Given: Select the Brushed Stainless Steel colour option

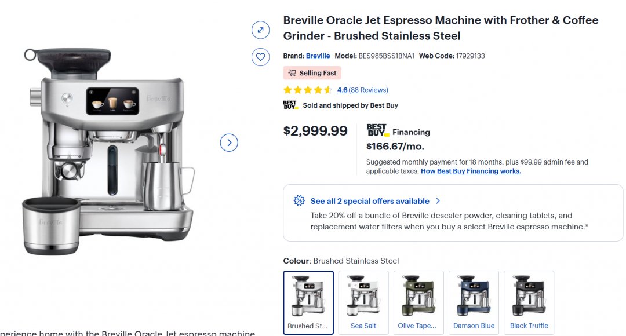Looking at the screenshot, I should 308,302.
